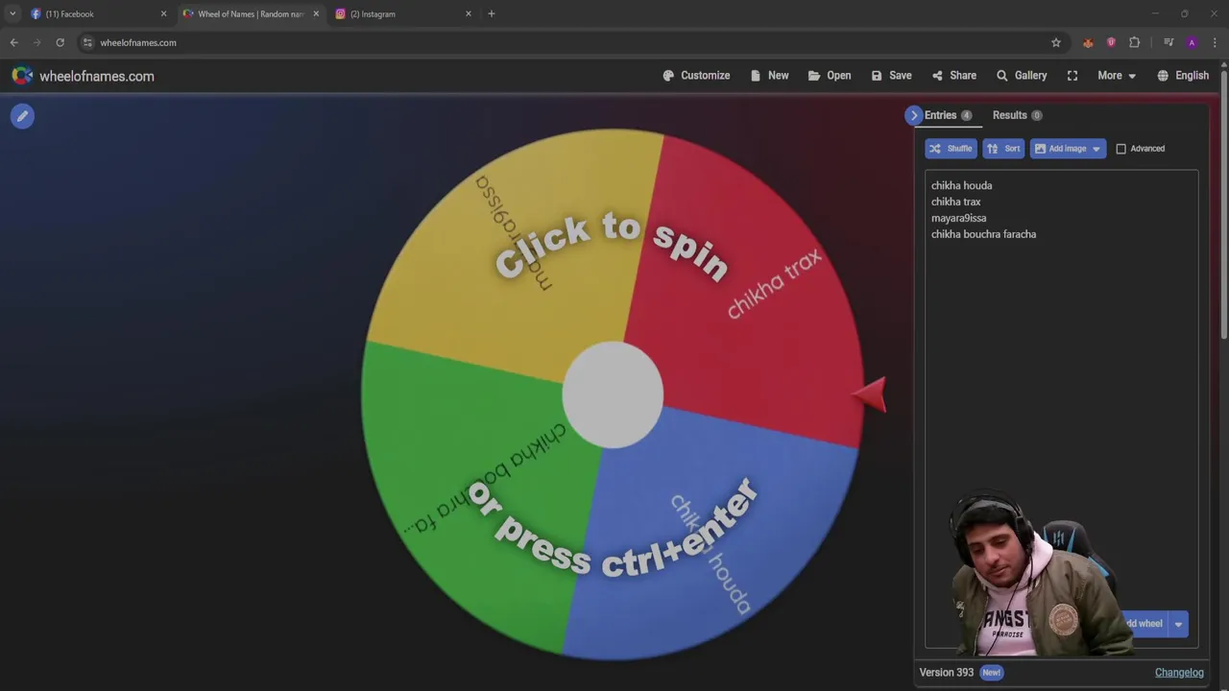The height and width of the screenshot is (691, 1229).
Task: Click entry "chikha bouchra faracha" in list
Action: [983, 234]
